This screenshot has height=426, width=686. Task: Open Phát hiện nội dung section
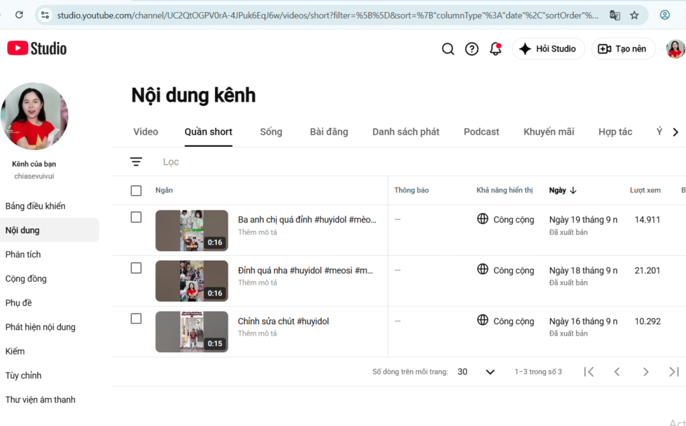point(40,327)
